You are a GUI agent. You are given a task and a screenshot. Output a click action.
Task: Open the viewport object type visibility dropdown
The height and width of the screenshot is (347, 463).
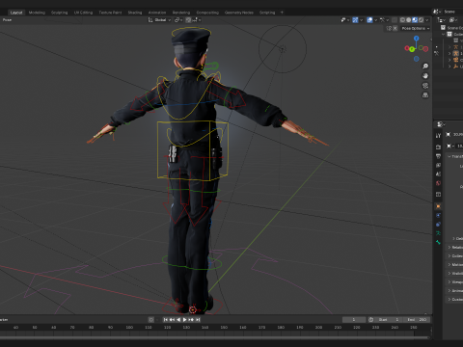[345, 20]
